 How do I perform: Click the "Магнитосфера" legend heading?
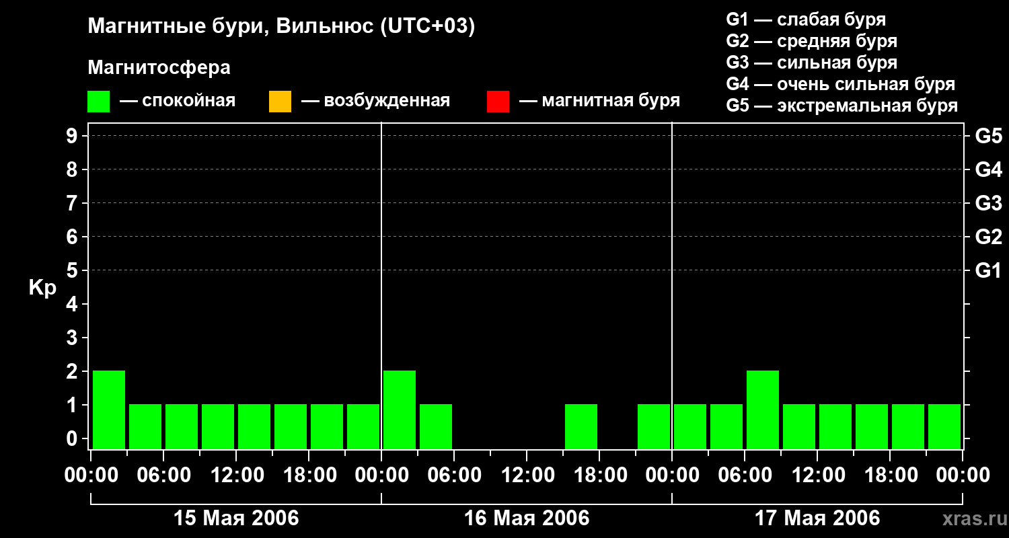(159, 67)
